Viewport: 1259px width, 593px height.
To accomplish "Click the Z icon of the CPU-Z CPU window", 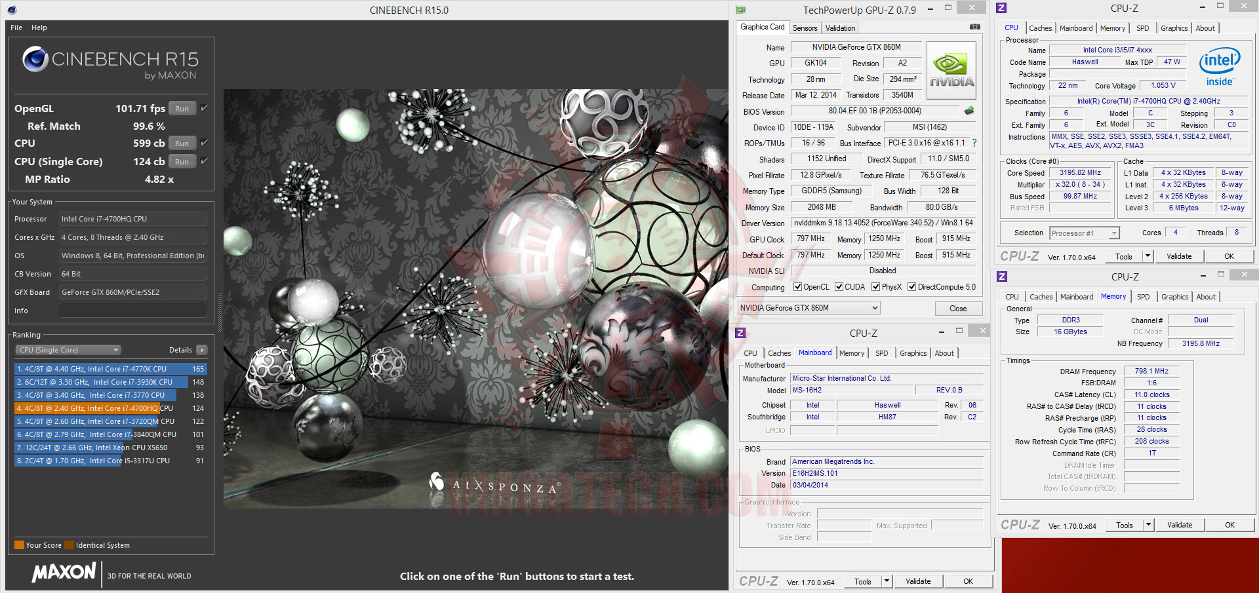I will click(x=1001, y=8).
